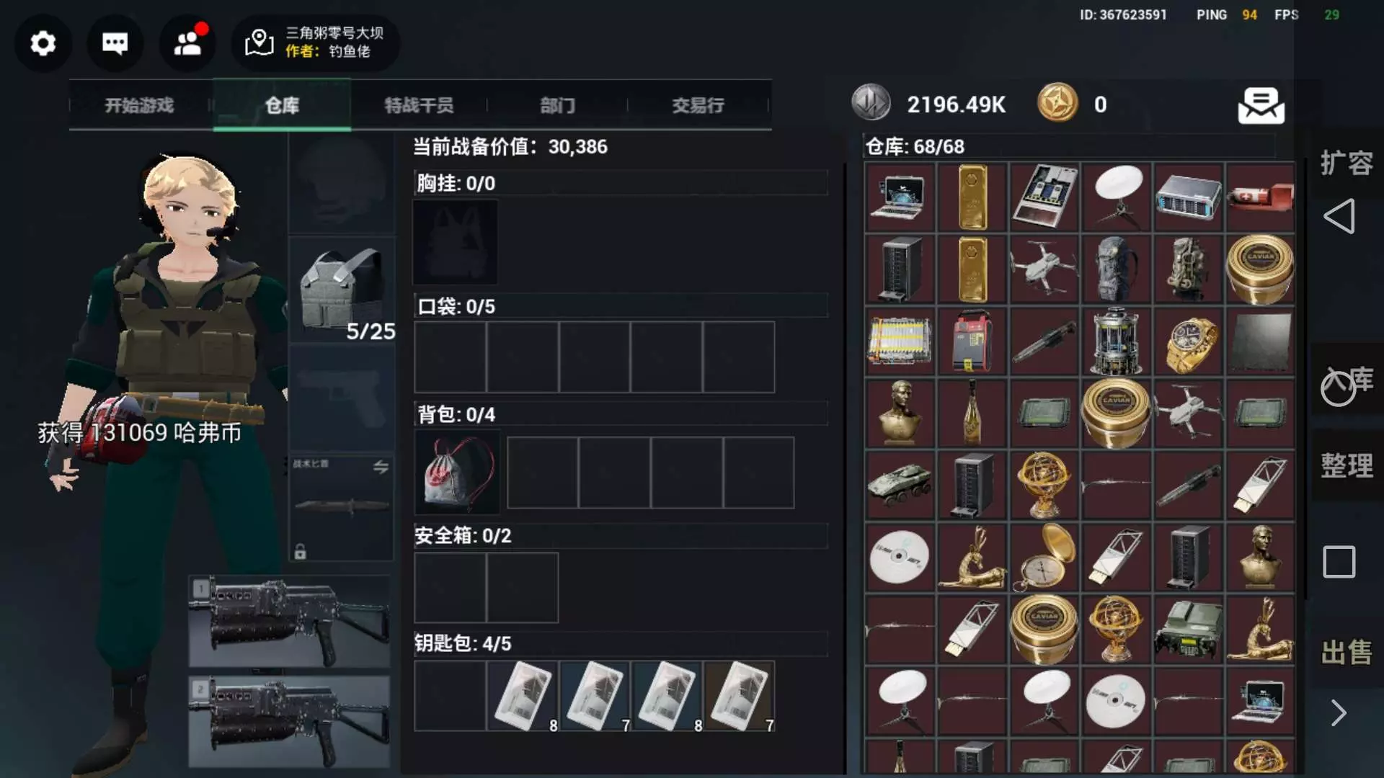This screenshot has width=1384, height=778.
Task: Select the dark gray color plate item
Action: (x=1260, y=341)
